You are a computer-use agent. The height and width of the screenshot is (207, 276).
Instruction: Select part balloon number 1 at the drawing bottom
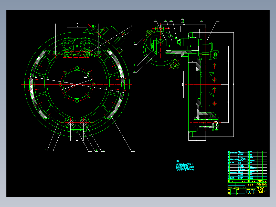click(46, 150)
